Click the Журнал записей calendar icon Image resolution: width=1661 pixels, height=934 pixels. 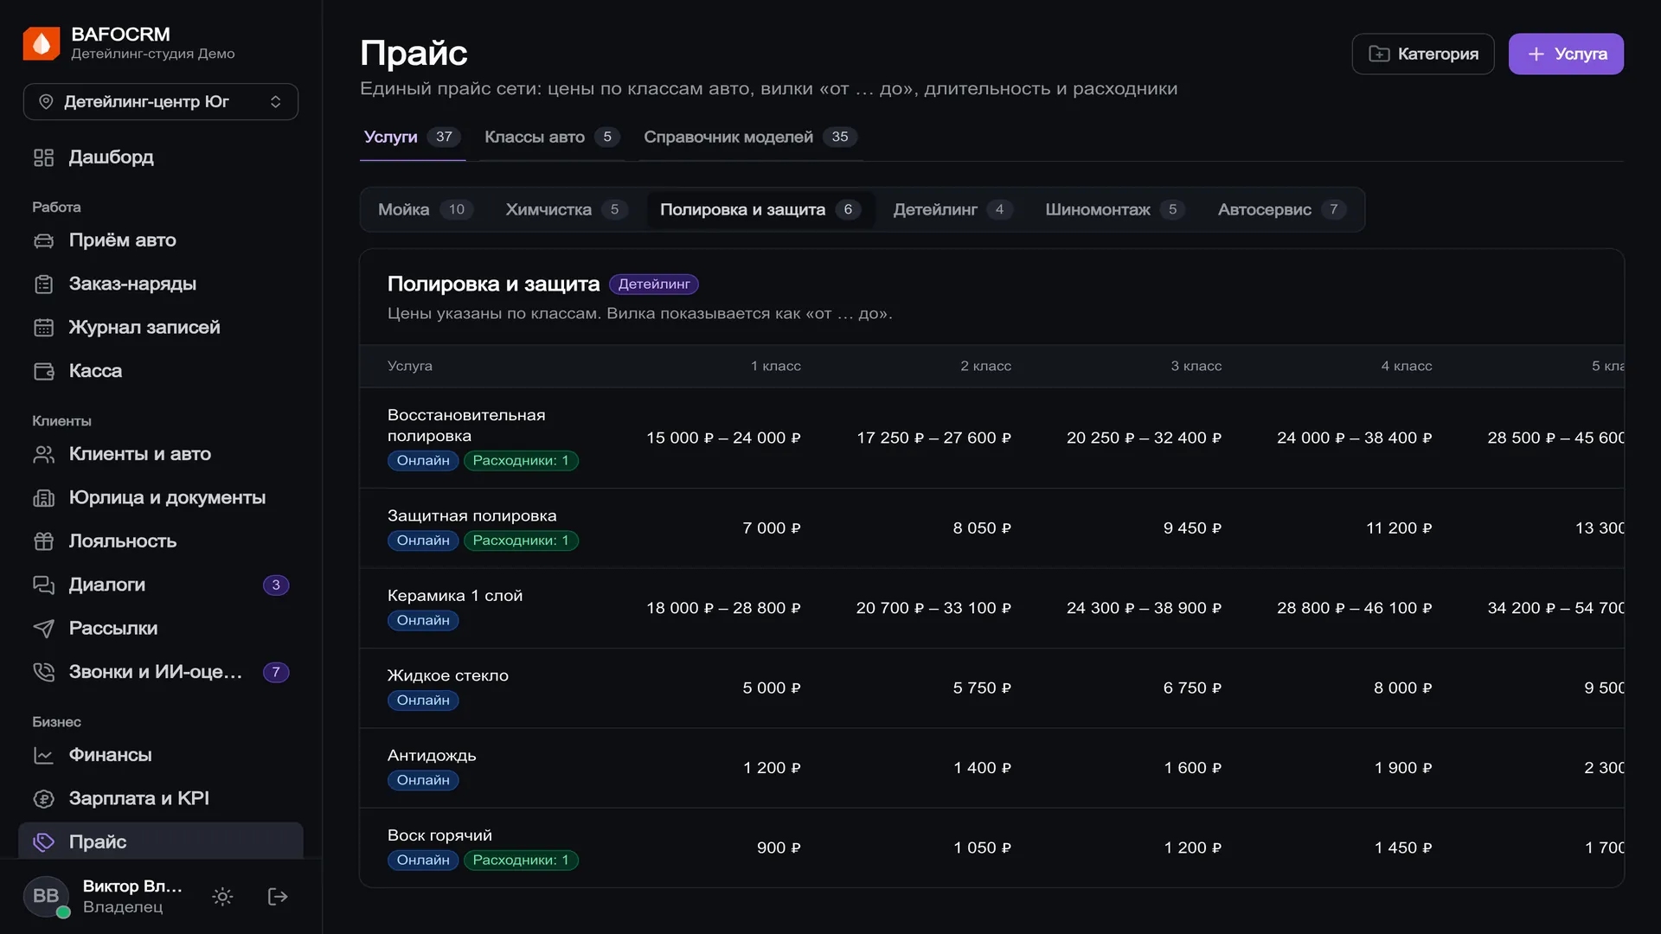click(43, 328)
